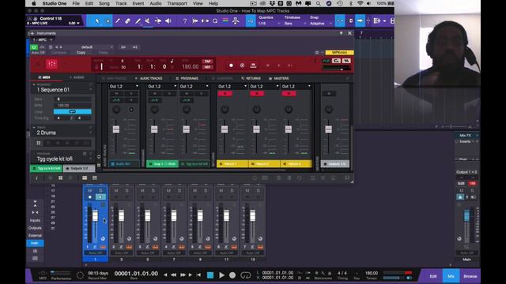Pick the Eraser tool in the toolbar
The height and width of the screenshot is (284, 506).
point(128,21)
